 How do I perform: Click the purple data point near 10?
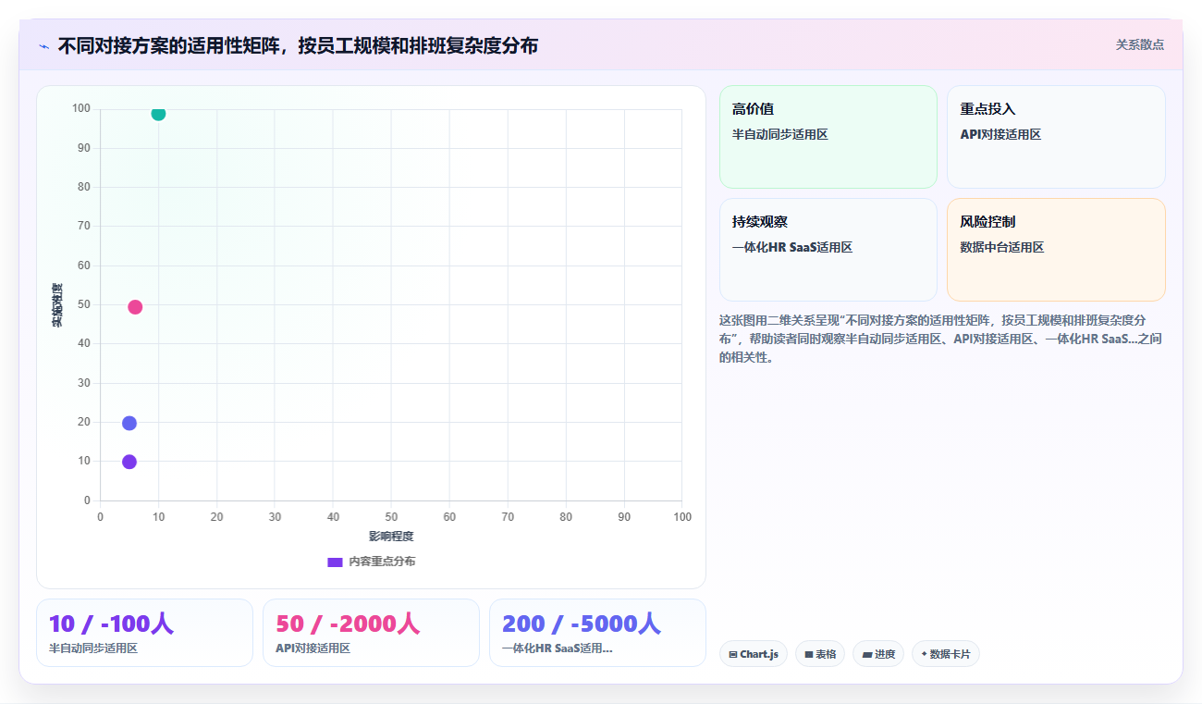click(x=129, y=462)
